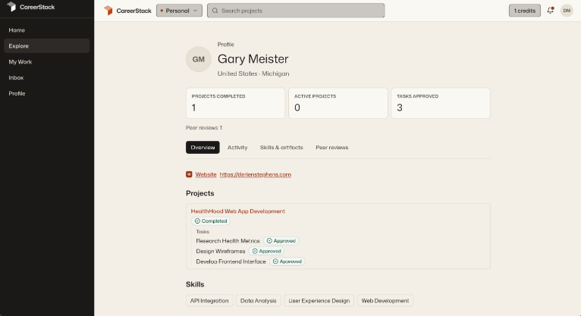Click the Develop Frontend Interface task
The height and width of the screenshot is (316, 581).
click(x=231, y=261)
